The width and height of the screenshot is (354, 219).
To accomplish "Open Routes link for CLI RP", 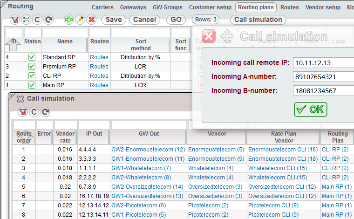I will tap(99, 75).
